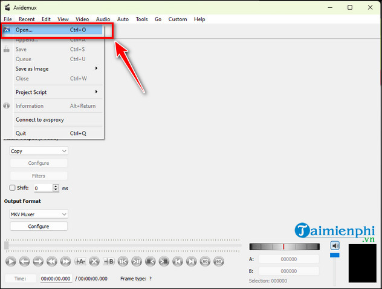
Task: Click the delete selection X icon
Action: [x=94, y=261]
